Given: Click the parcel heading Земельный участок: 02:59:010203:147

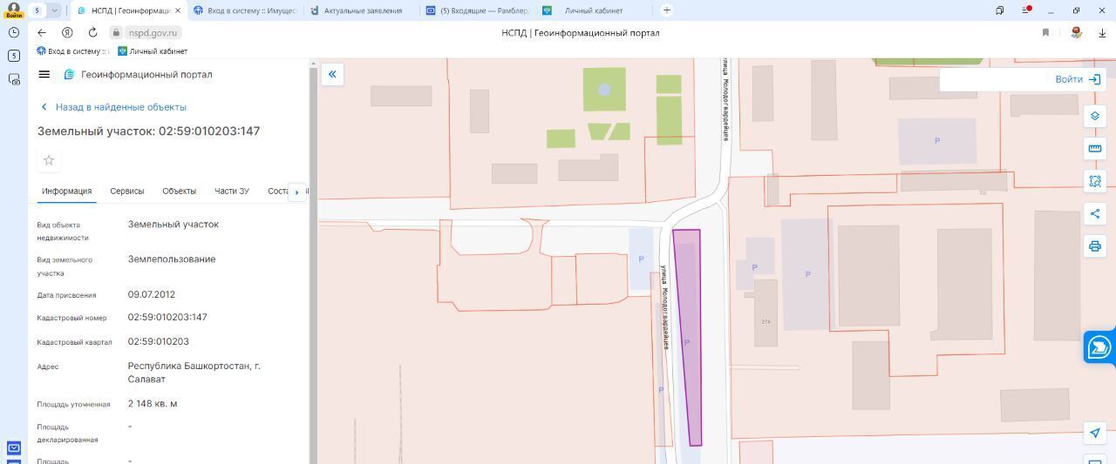Looking at the screenshot, I should pos(148,131).
